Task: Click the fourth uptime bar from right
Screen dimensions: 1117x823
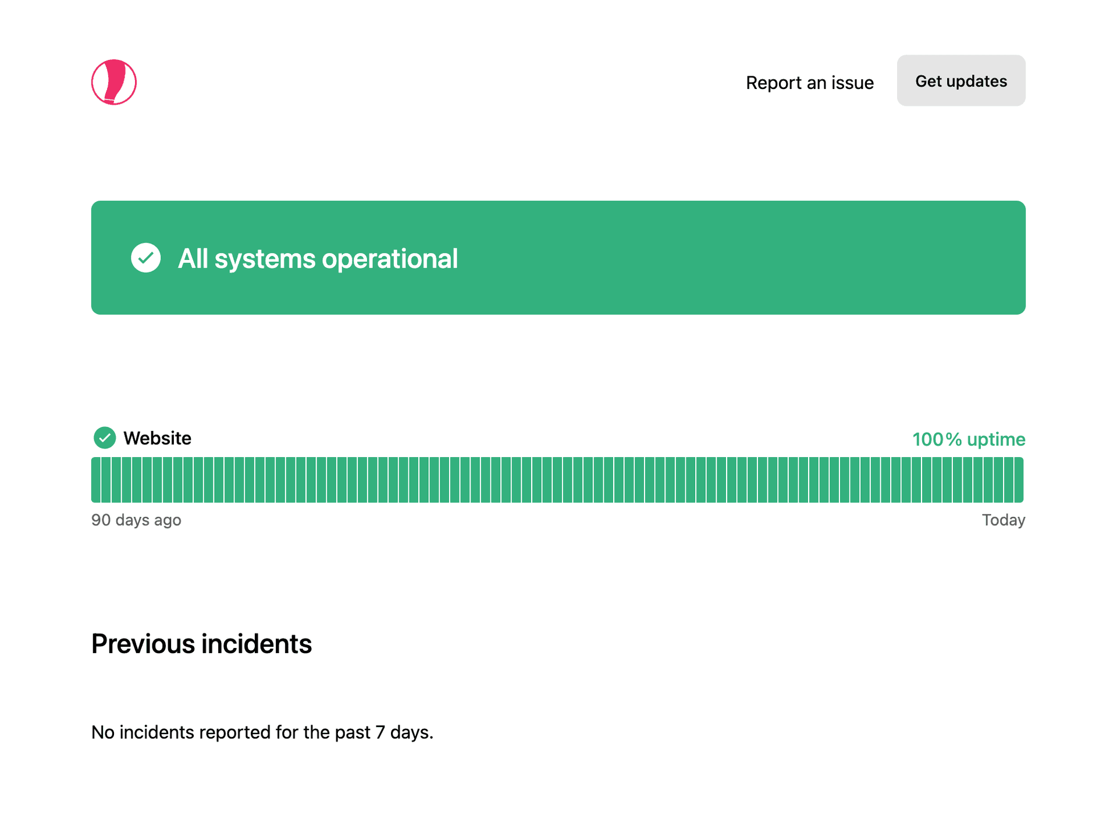Action: [x=988, y=480]
